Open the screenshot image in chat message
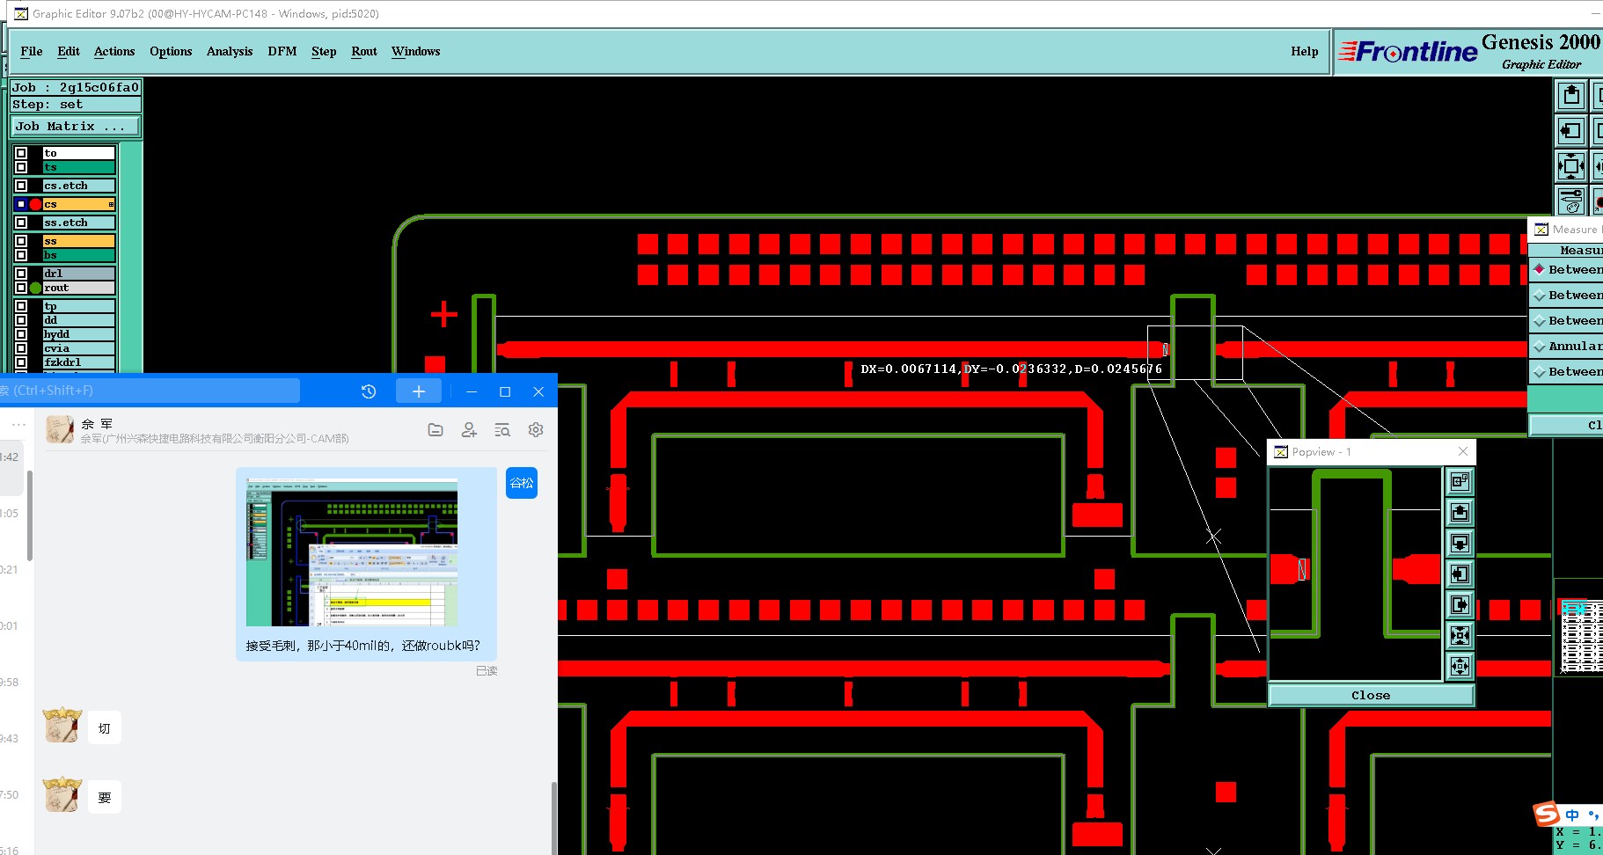This screenshot has width=1603, height=855. (x=352, y=552)
